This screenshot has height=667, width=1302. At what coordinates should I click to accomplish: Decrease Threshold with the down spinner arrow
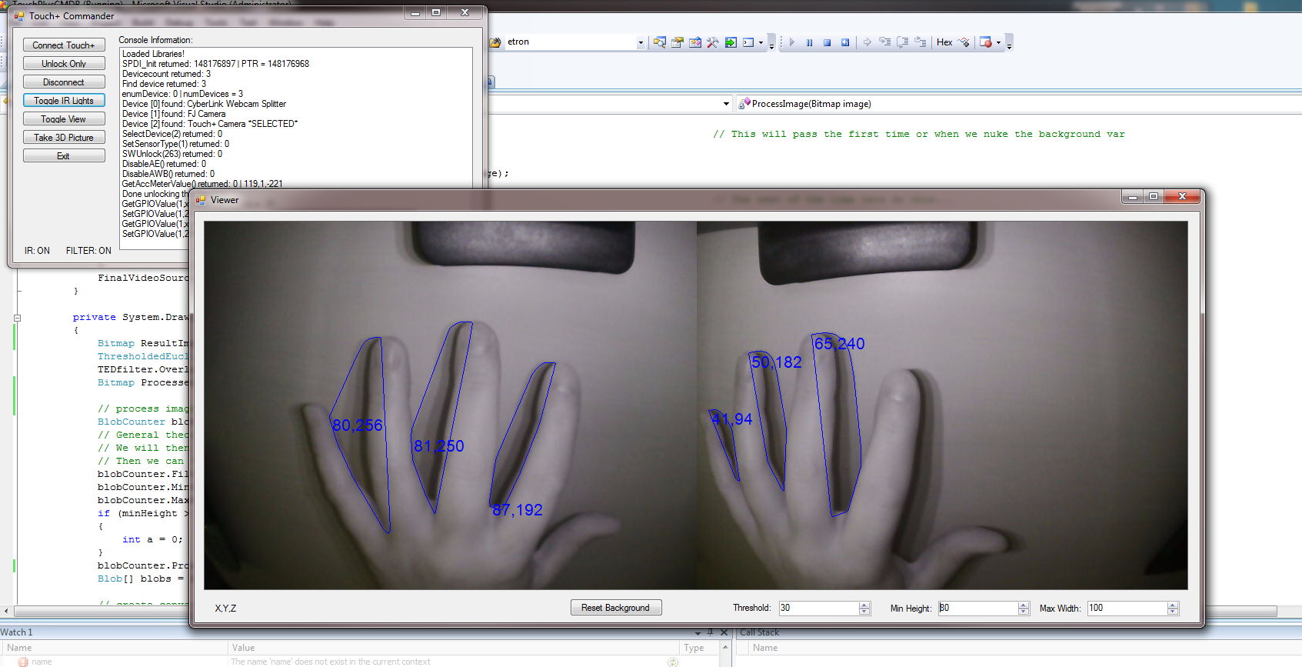click(864, 612)
